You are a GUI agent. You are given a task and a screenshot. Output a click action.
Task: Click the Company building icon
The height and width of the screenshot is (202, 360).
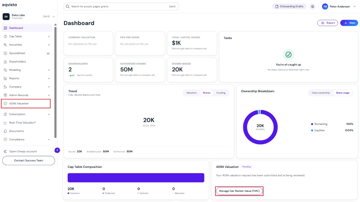point(5,87)
